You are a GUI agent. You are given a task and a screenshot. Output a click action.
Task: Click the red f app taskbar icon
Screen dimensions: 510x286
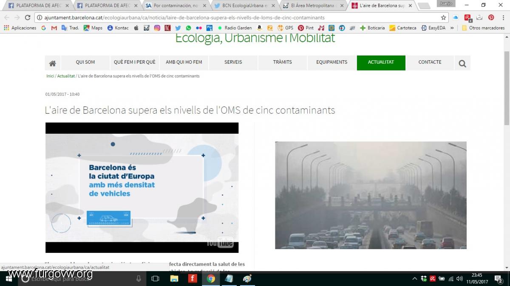click(x=192, y=279)
